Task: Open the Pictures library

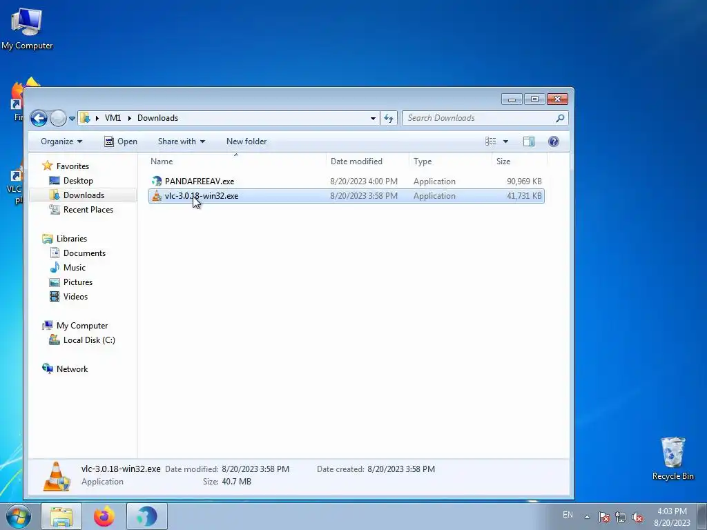Action: click(x=78, y=282)
